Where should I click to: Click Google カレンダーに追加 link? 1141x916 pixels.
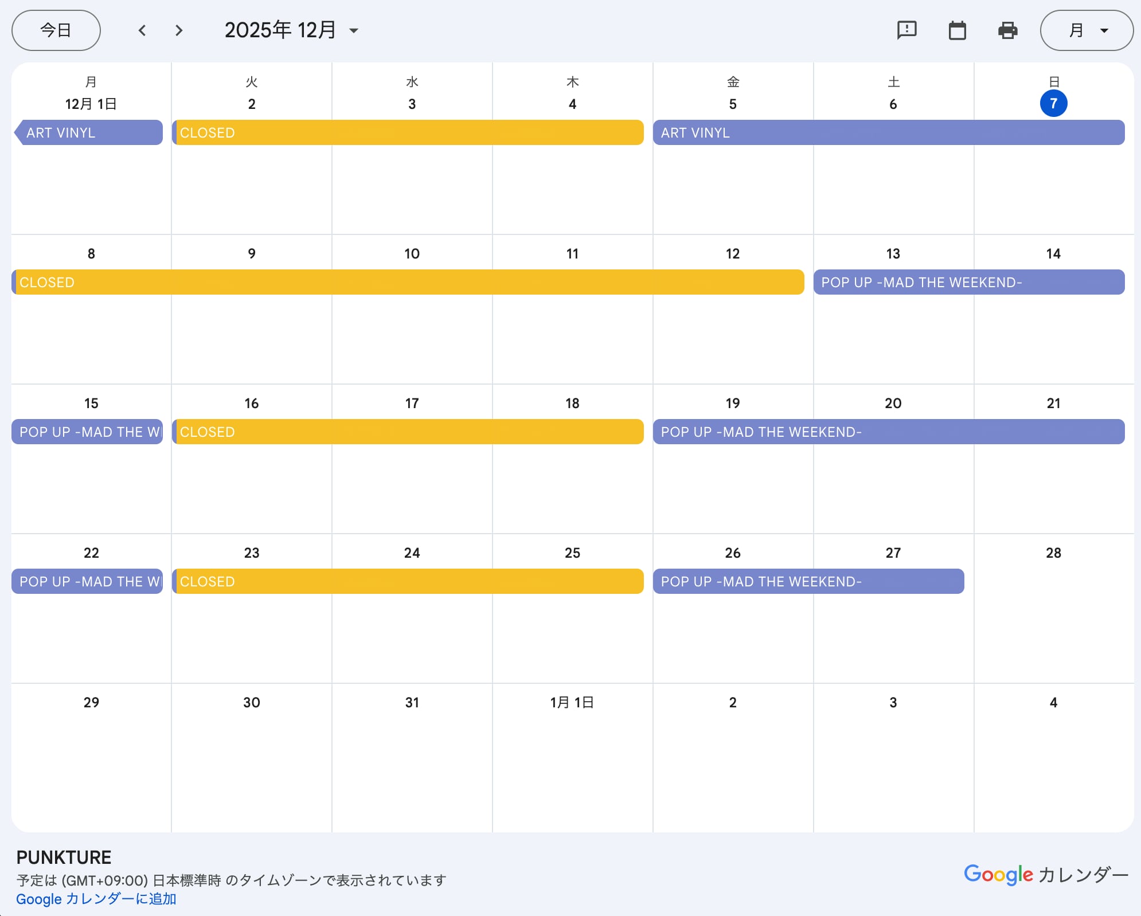pos(96,899)
